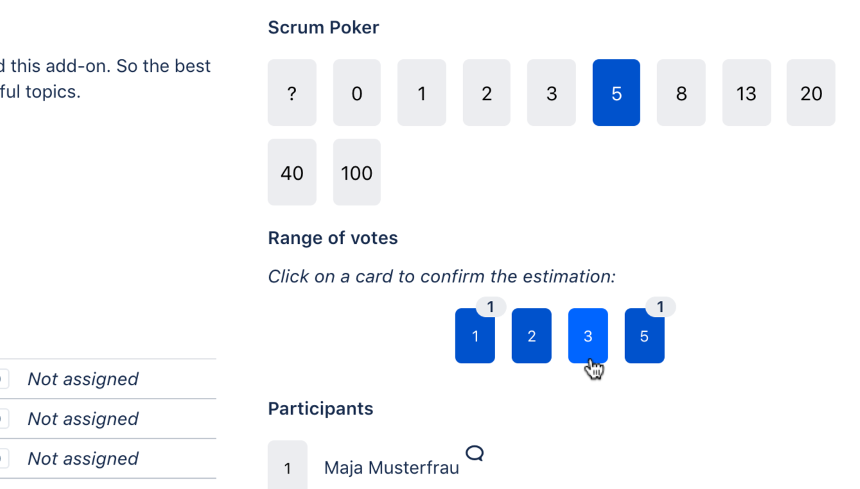Viewport: 860px width, 489px height.
Task: Pick the 0 card in Scrum Poker
Action: [356, 93]
